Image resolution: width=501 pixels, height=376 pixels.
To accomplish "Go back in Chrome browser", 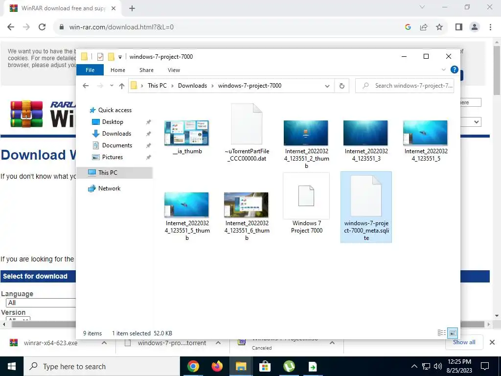I will 11,27.
